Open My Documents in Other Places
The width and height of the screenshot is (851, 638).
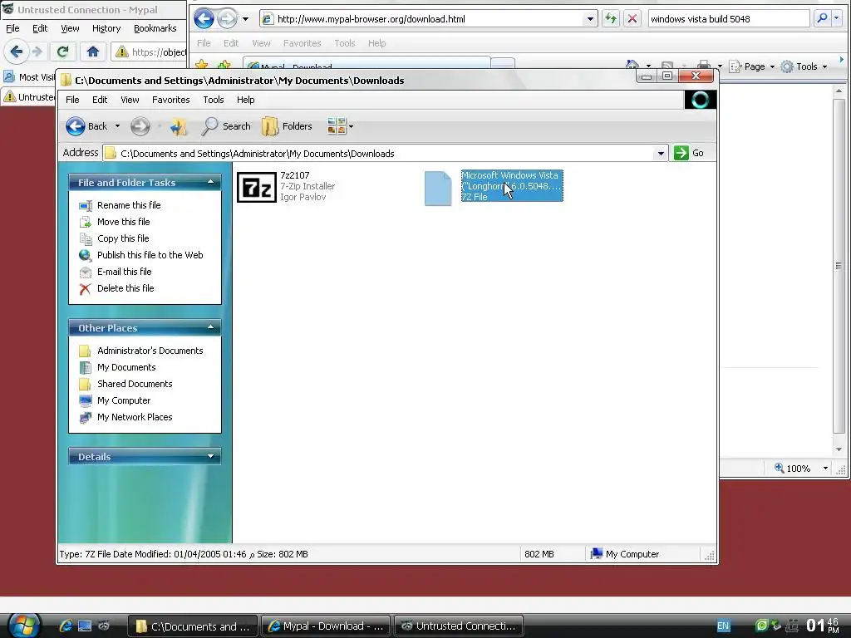coord(126,367)
